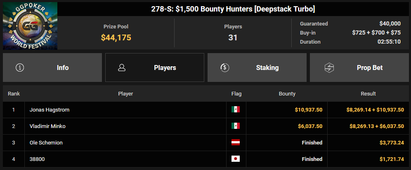Click the Staking tab's dollar coin icon
The image size is (411, 170).
click(x=224, y=68)
